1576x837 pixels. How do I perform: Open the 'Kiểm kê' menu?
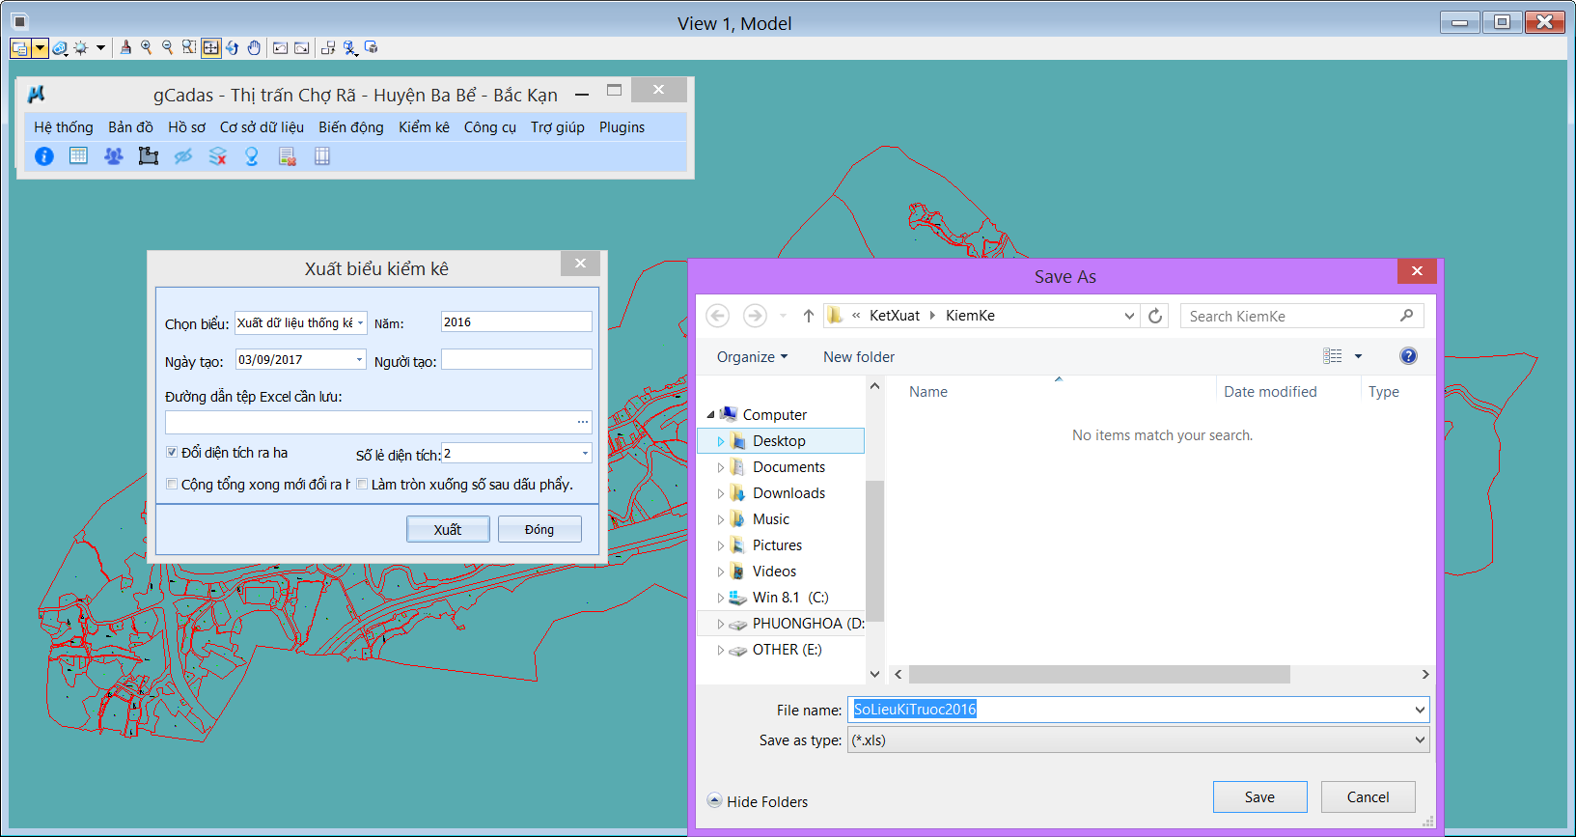(424, 127)
